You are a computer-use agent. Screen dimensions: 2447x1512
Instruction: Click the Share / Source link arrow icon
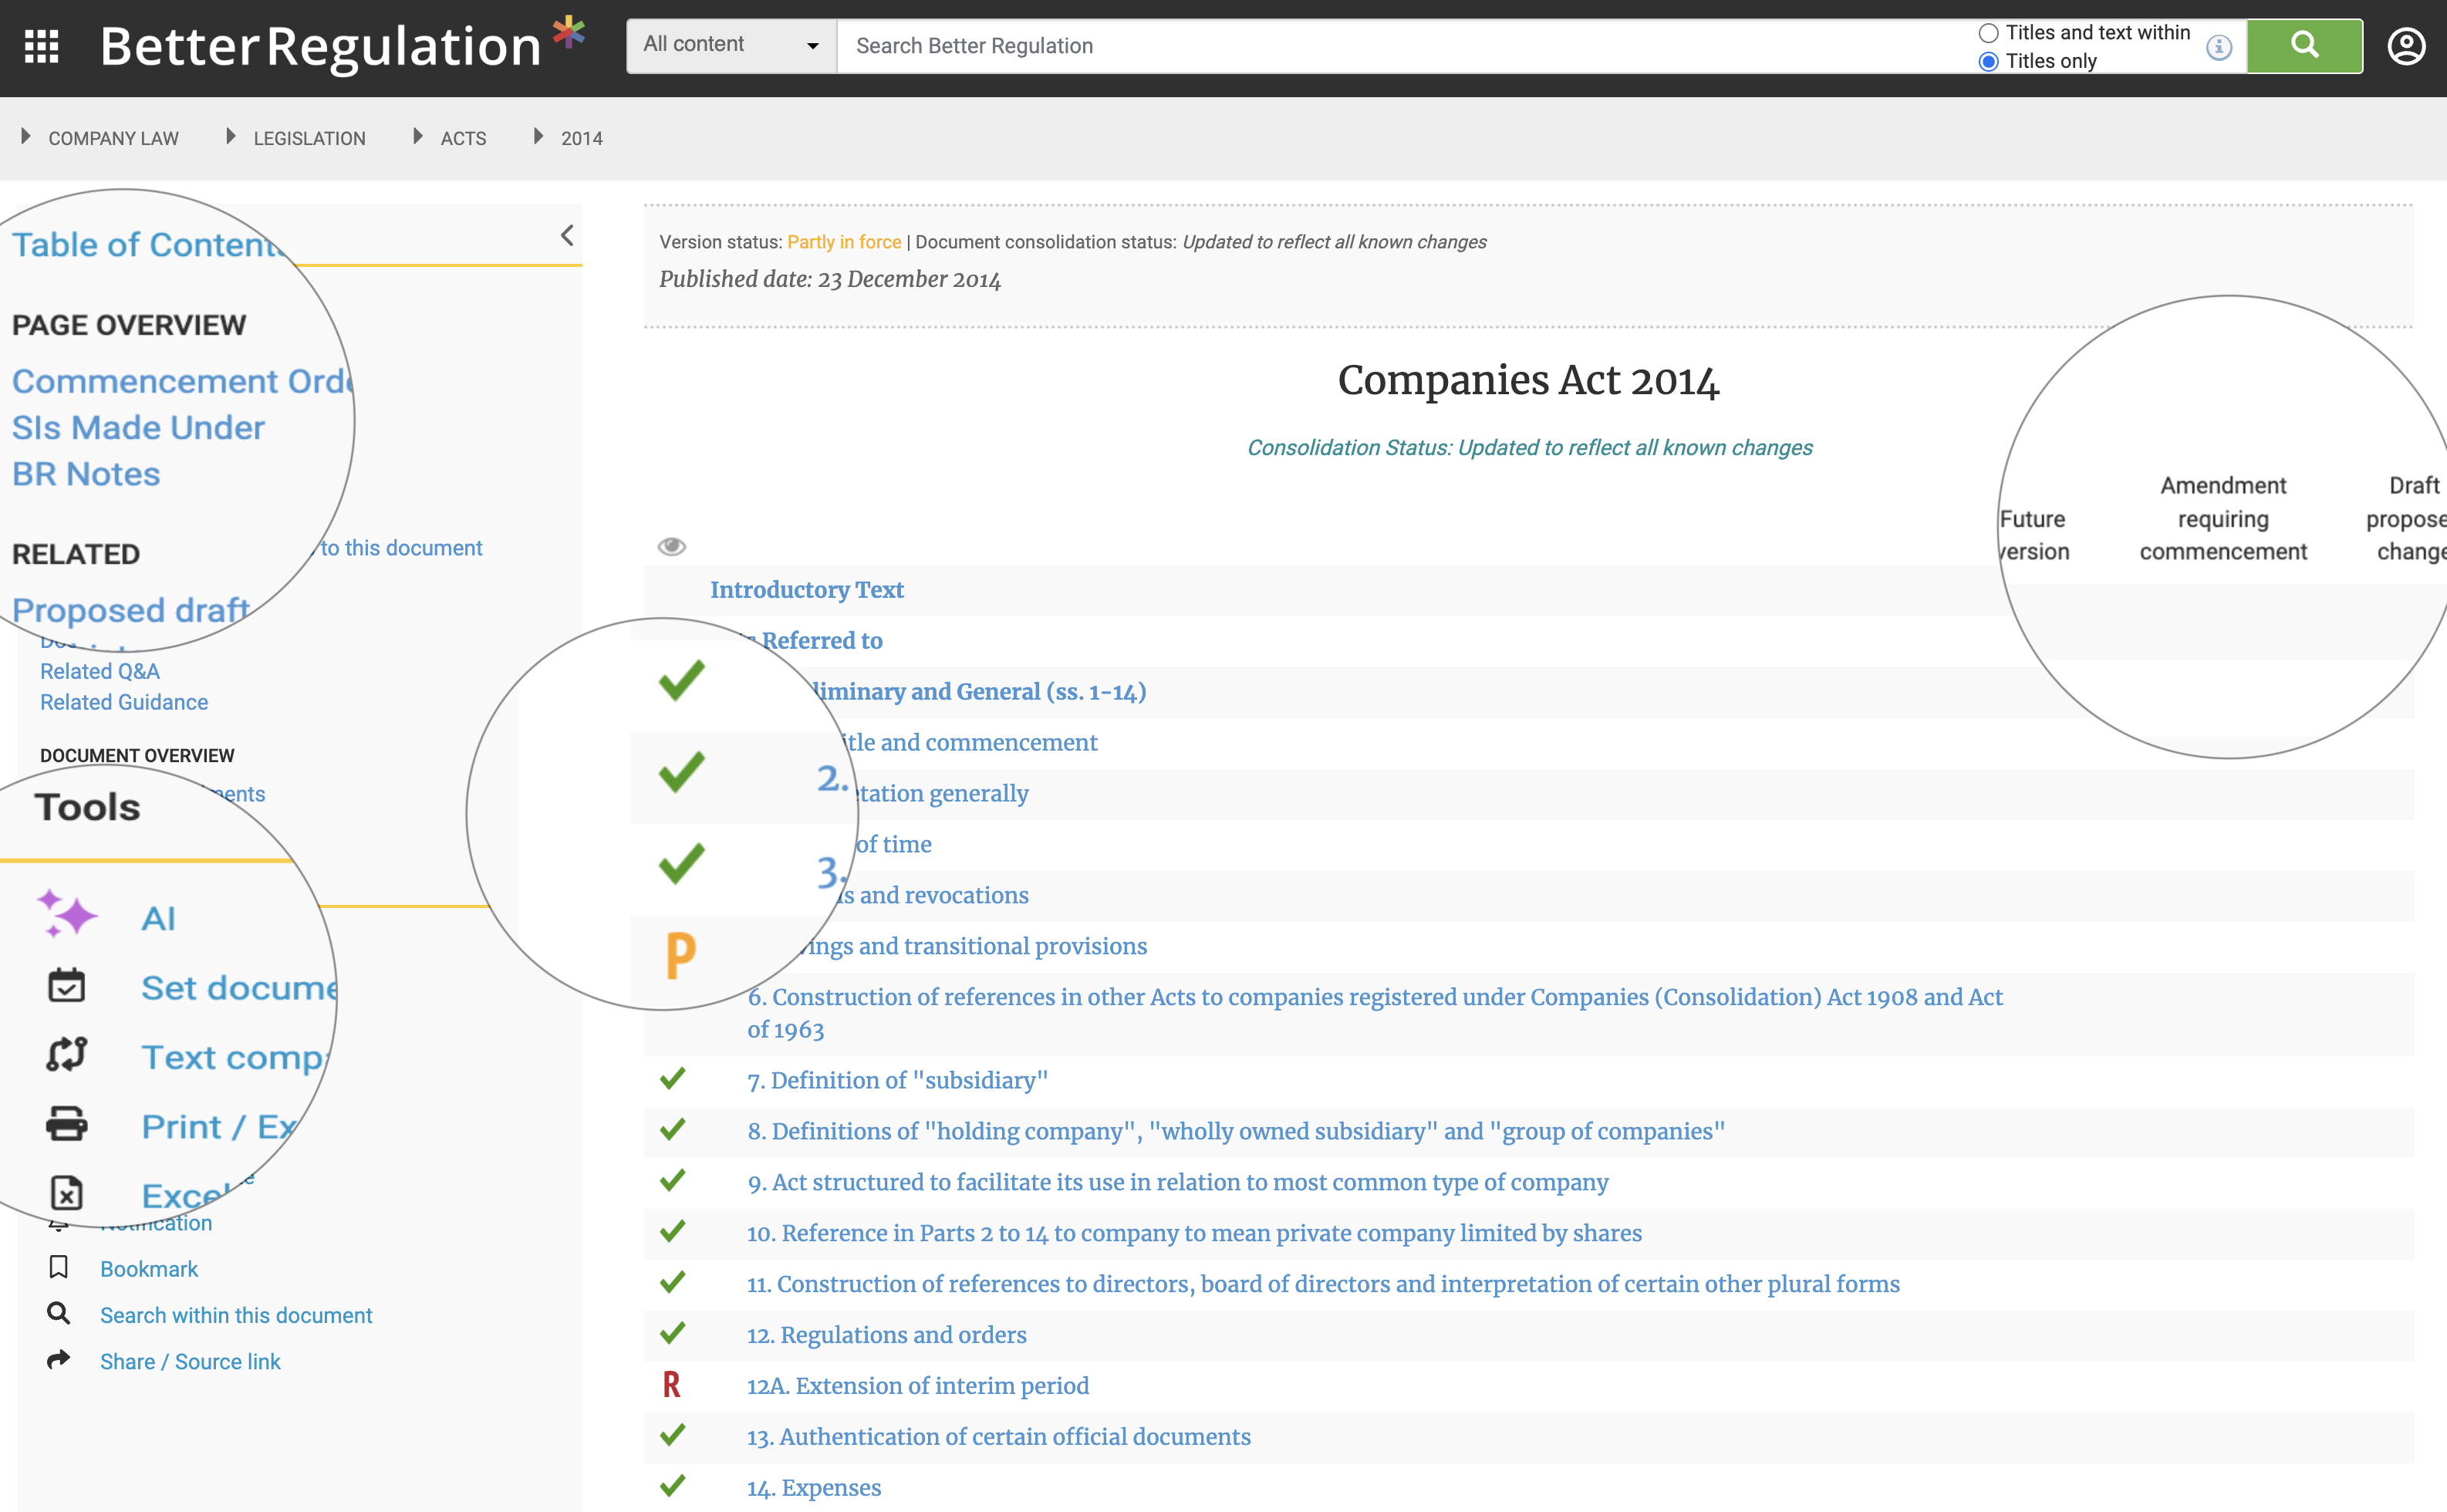pyautogui.click(x=60, y=1360)
